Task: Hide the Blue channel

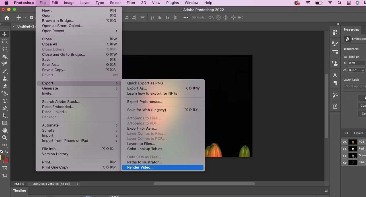Action: point(345,162)
